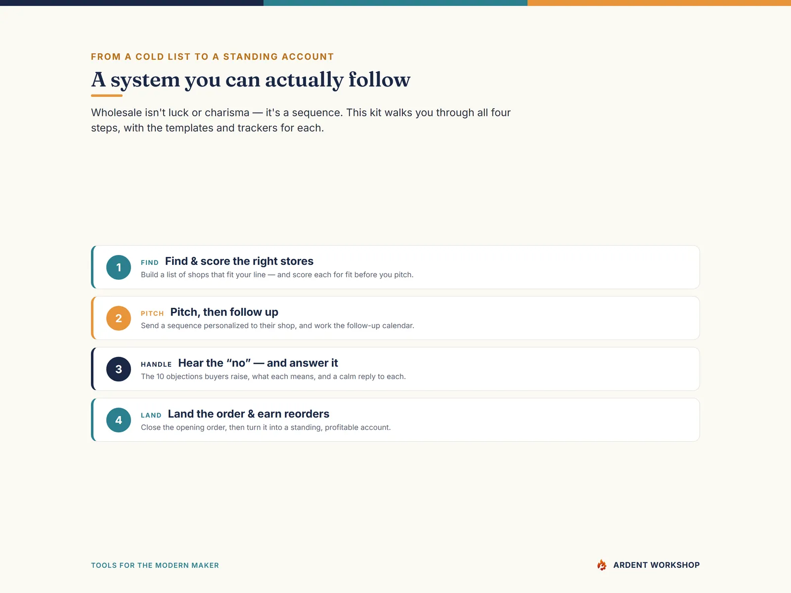This screenshot has height=593, width=791.
Task: Click 'ARDENT WORKSHOP' brand name
Action: coord(657,565)
